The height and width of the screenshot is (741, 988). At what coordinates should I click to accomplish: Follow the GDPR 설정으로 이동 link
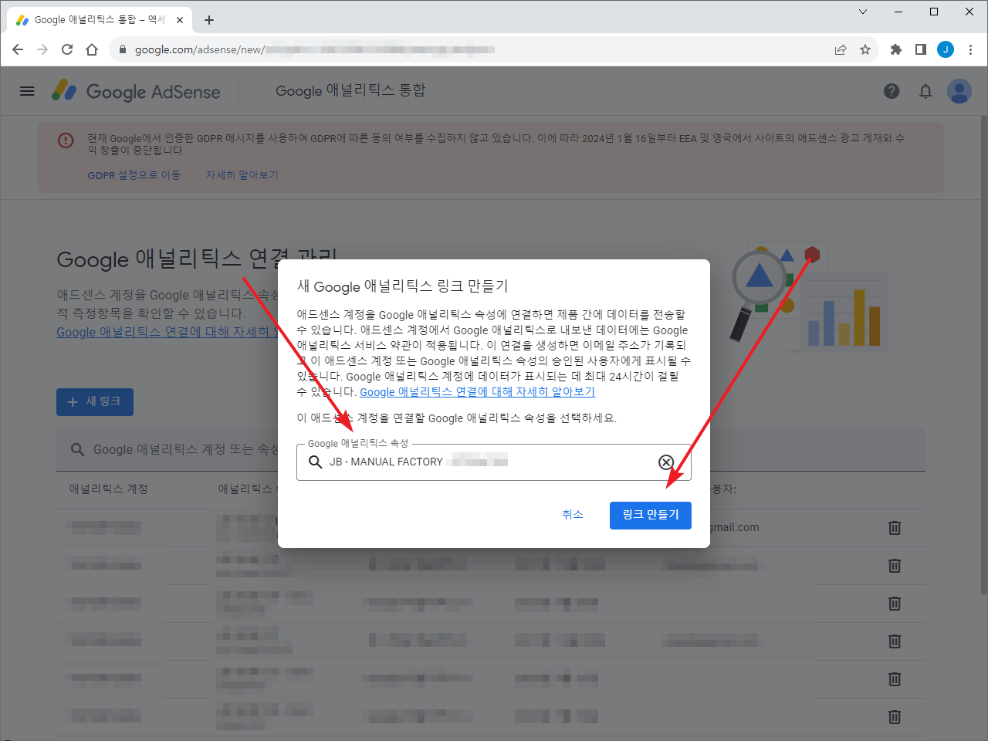(134, 175)
